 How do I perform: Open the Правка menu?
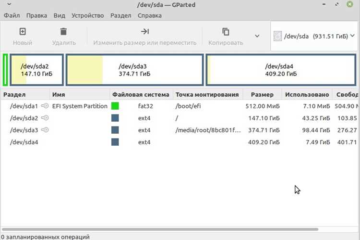click(x=37, y=15)
